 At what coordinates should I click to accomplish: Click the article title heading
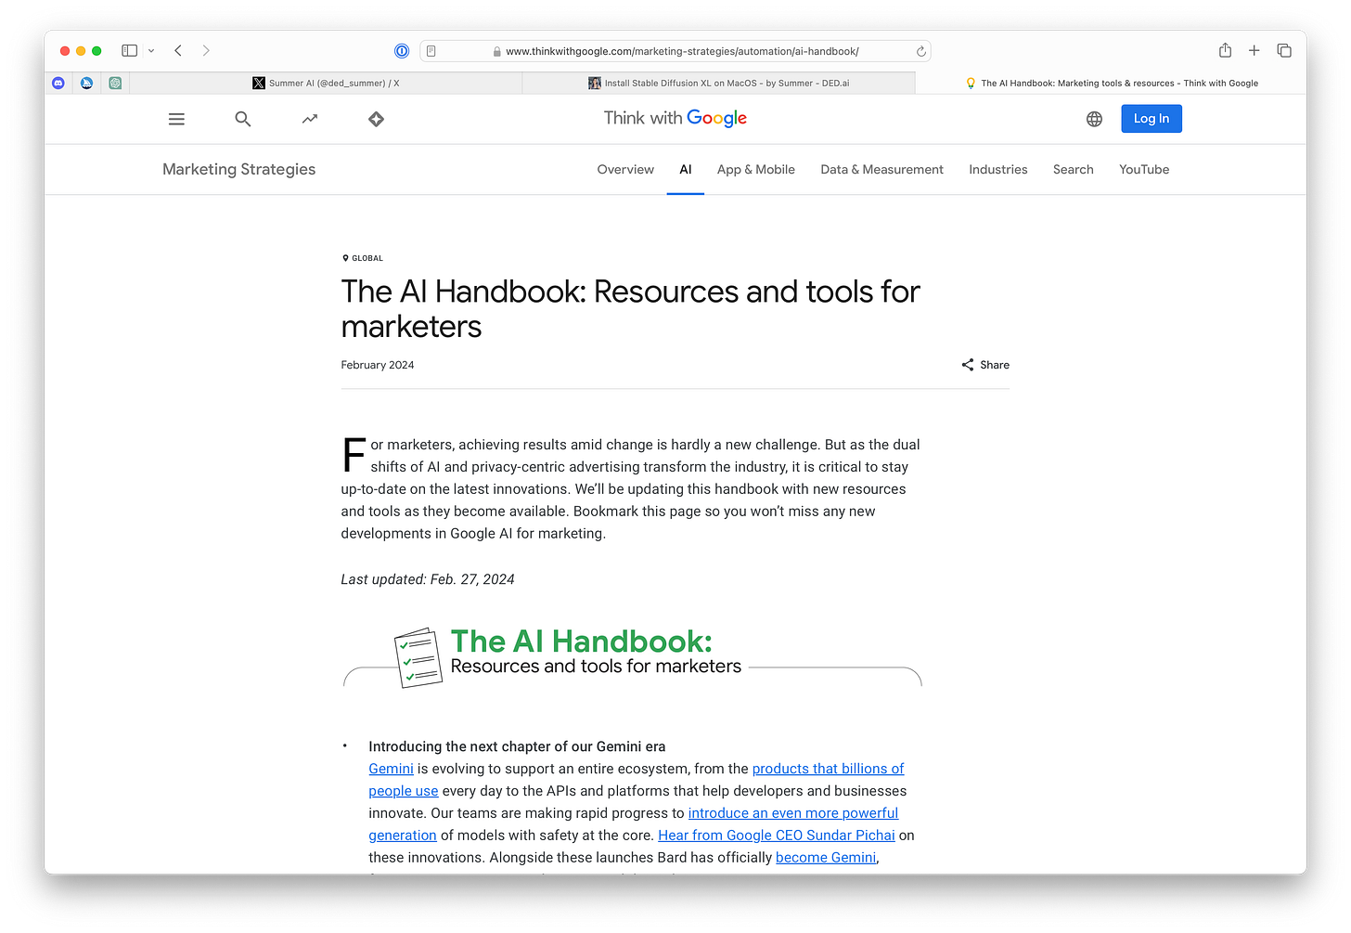tap(630, 309)
